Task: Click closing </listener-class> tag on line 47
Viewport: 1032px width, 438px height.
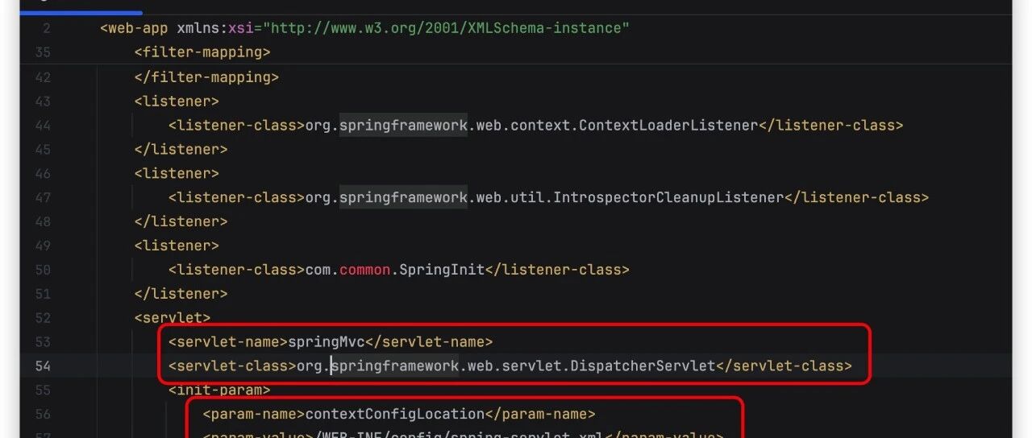Action: click(857, 197)
